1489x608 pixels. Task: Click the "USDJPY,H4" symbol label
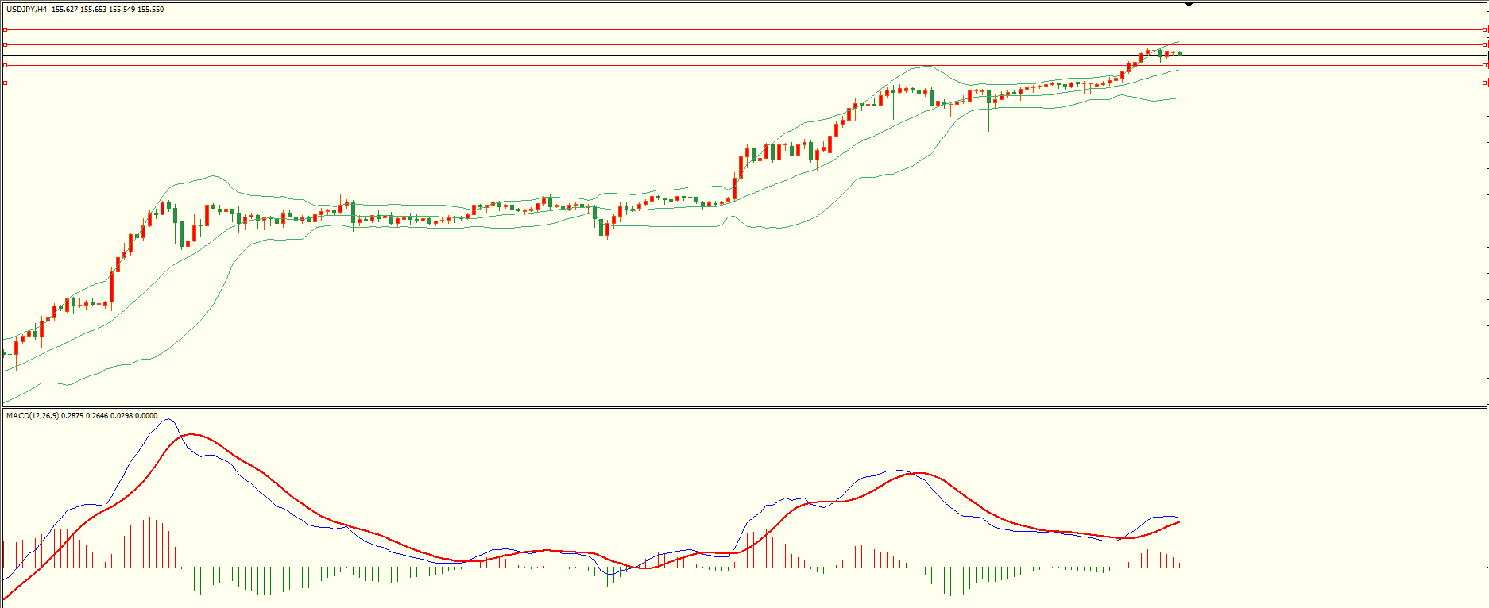tap(27, 10)
